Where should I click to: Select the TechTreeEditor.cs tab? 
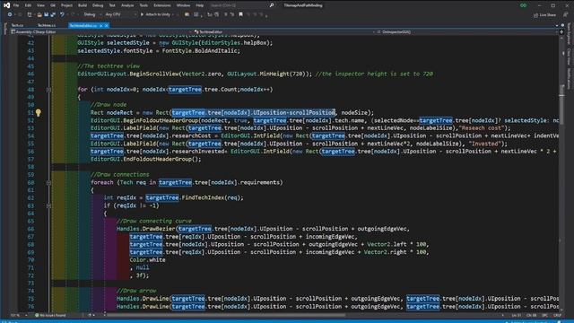(83, 26)
